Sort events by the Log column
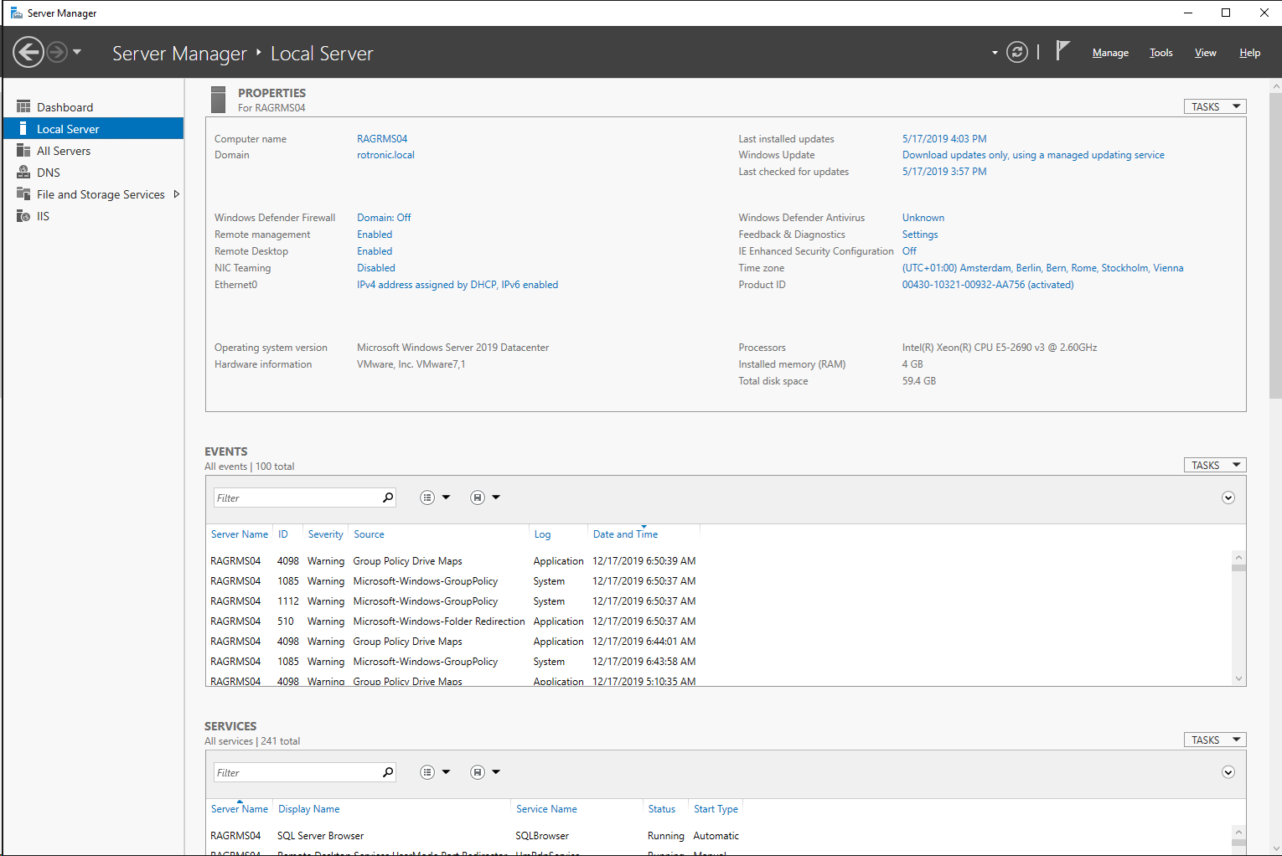1282x856 pixels. click(x=543, y=534)
